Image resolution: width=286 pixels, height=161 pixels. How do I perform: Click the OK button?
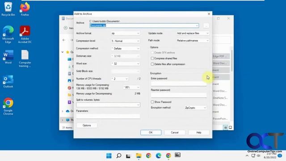151,132
